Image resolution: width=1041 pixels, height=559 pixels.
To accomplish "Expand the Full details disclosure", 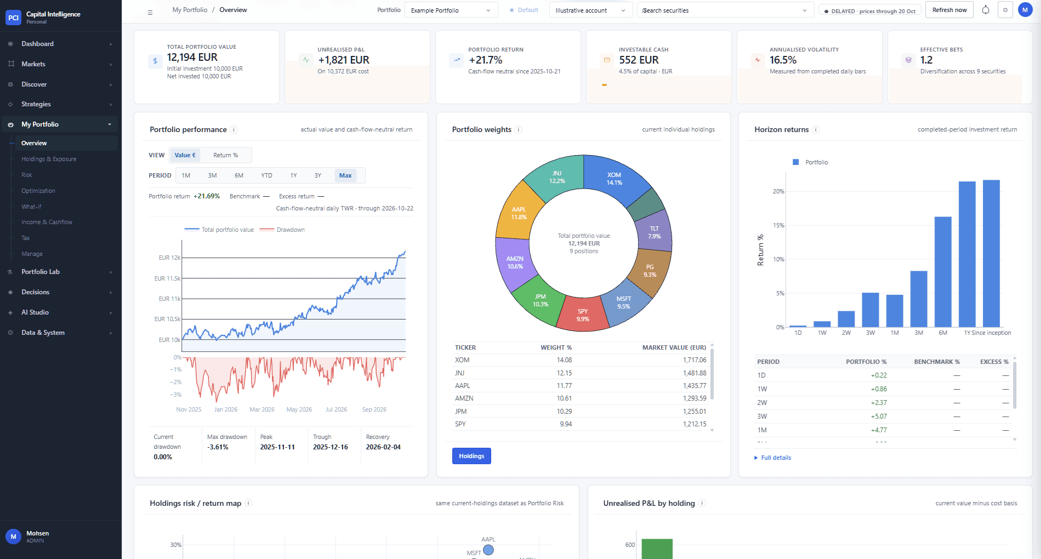I will point(773,458).
